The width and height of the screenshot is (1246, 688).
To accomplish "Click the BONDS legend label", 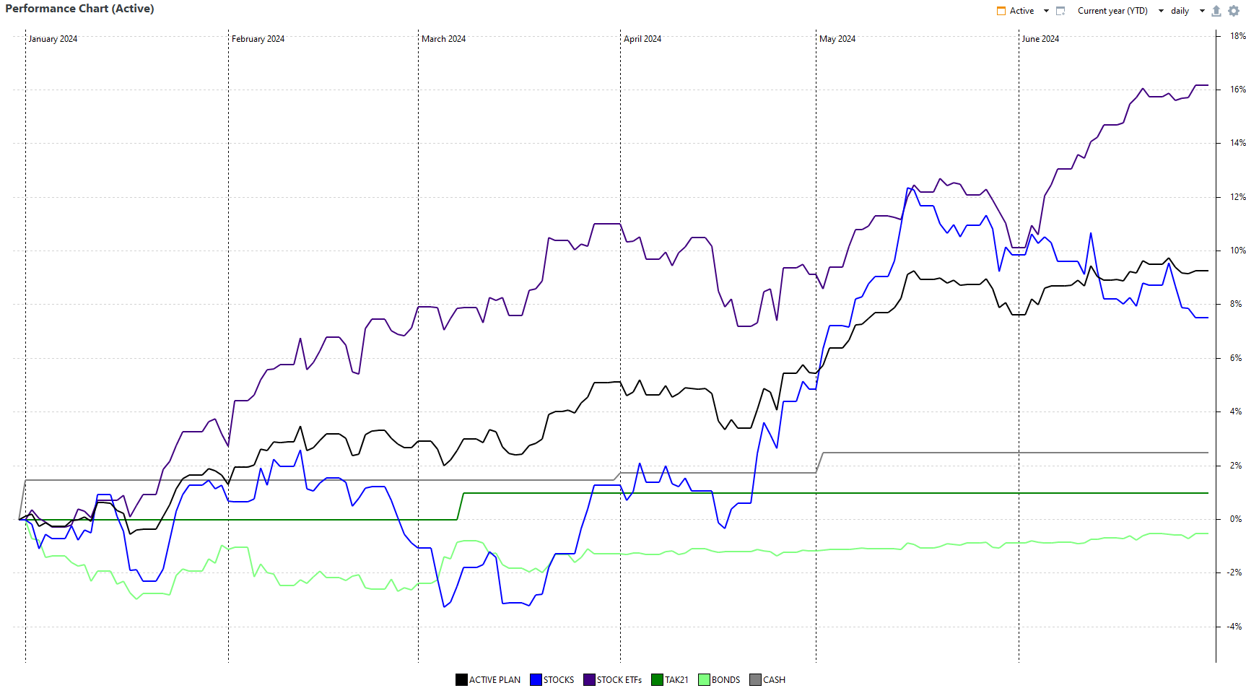I will (726, 680).
